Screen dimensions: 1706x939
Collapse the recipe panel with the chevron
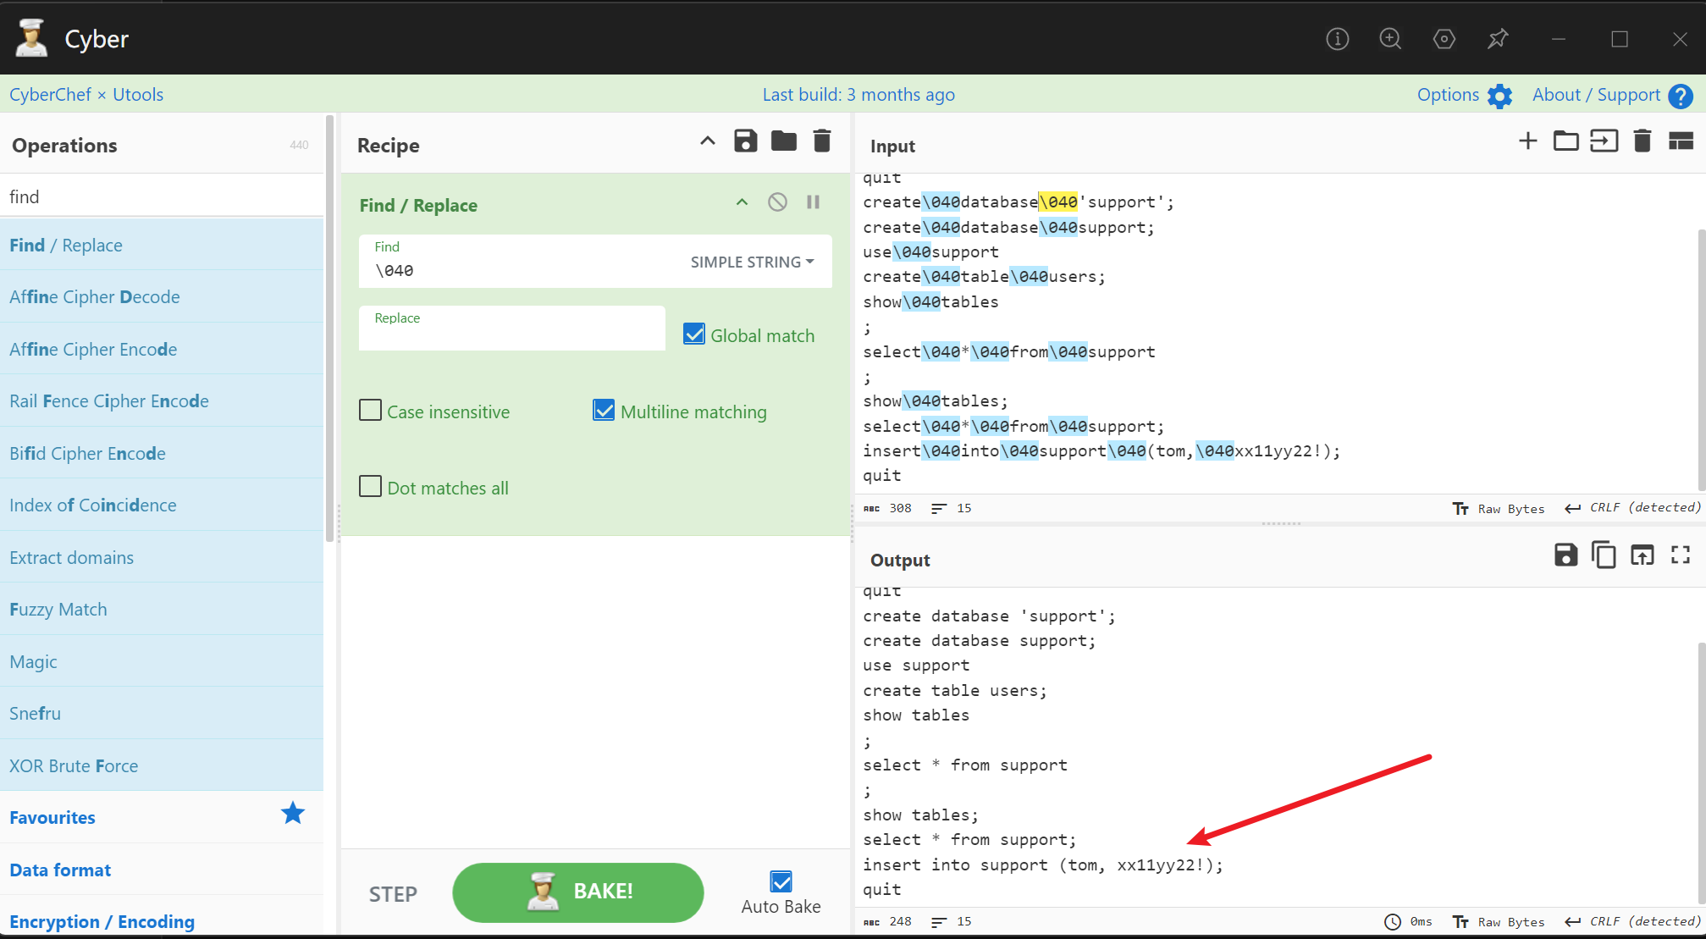tap(708, 141)
